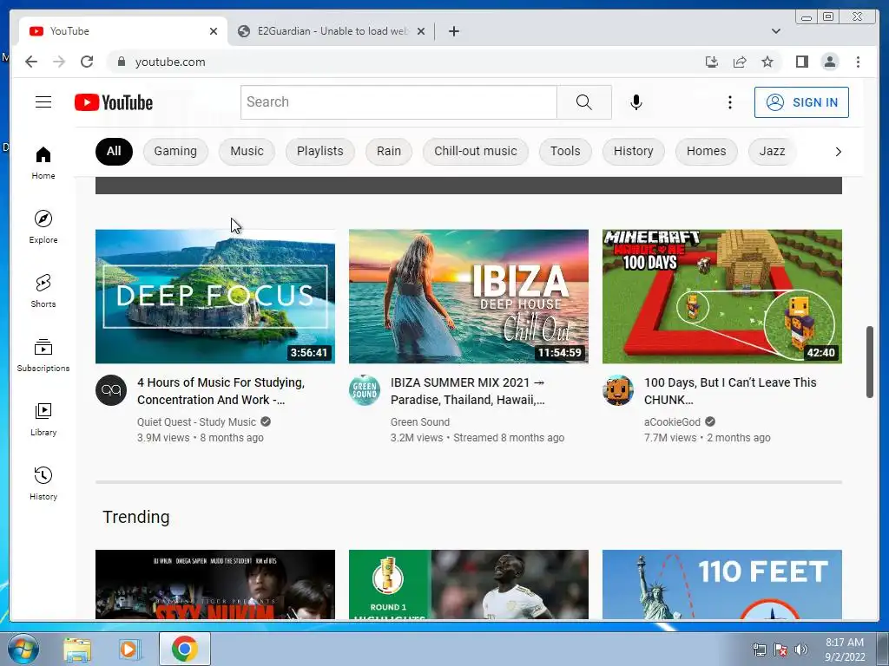Open History in sidebar
The width and height of the screenshot is (889, 666).
pos(43,483)
